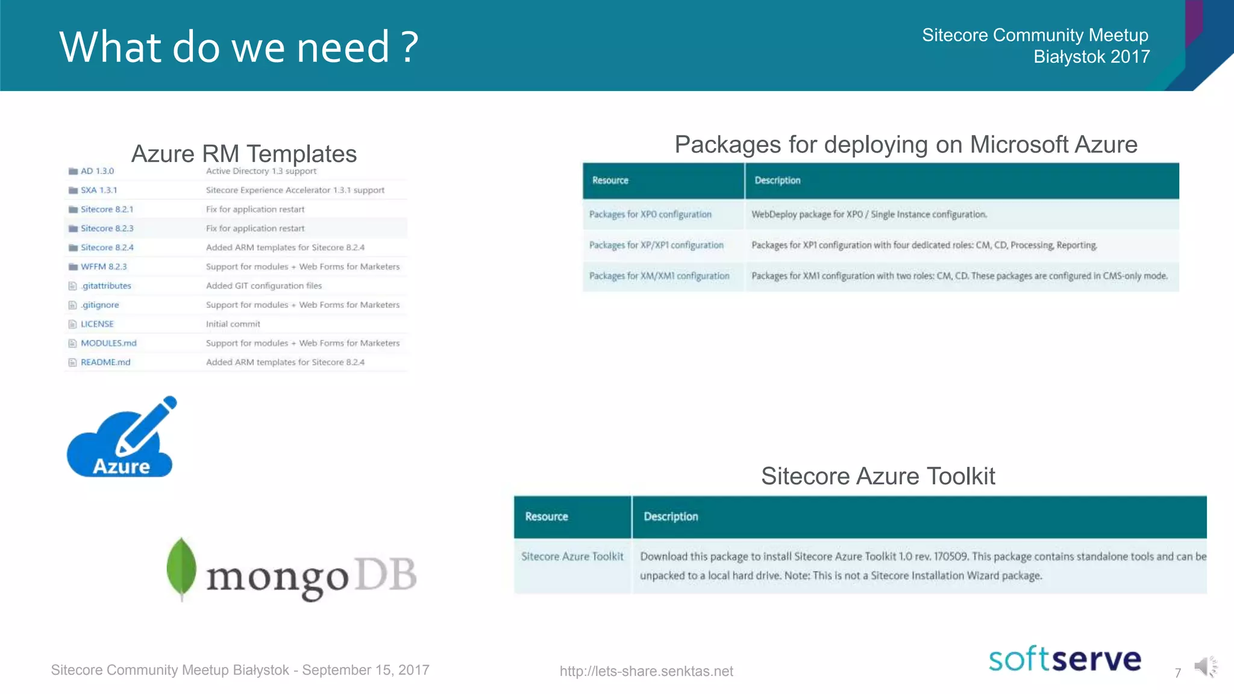Click the footer meetup date text
The height and width of the screenshot is (694, 1234).
[240, 670]
